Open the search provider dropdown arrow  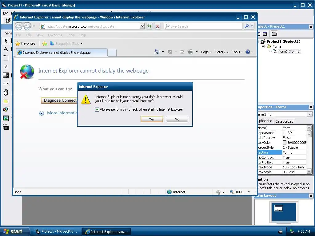[252, 26]
